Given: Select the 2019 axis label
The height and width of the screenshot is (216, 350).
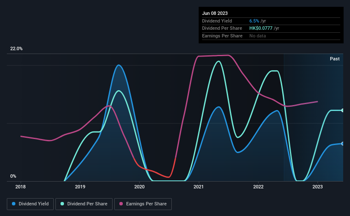Looking at the screenshot, I should click(80, 187).
